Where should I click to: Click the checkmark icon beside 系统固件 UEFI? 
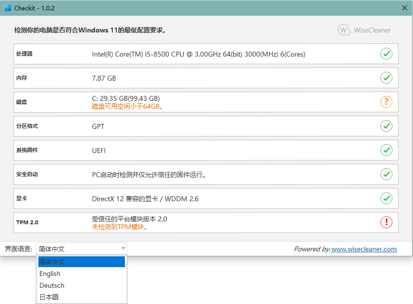pos(386,150)
